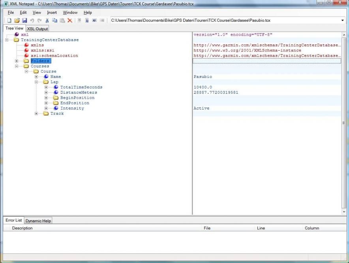Click the Copy icon in the toolbar

(54, 20)
